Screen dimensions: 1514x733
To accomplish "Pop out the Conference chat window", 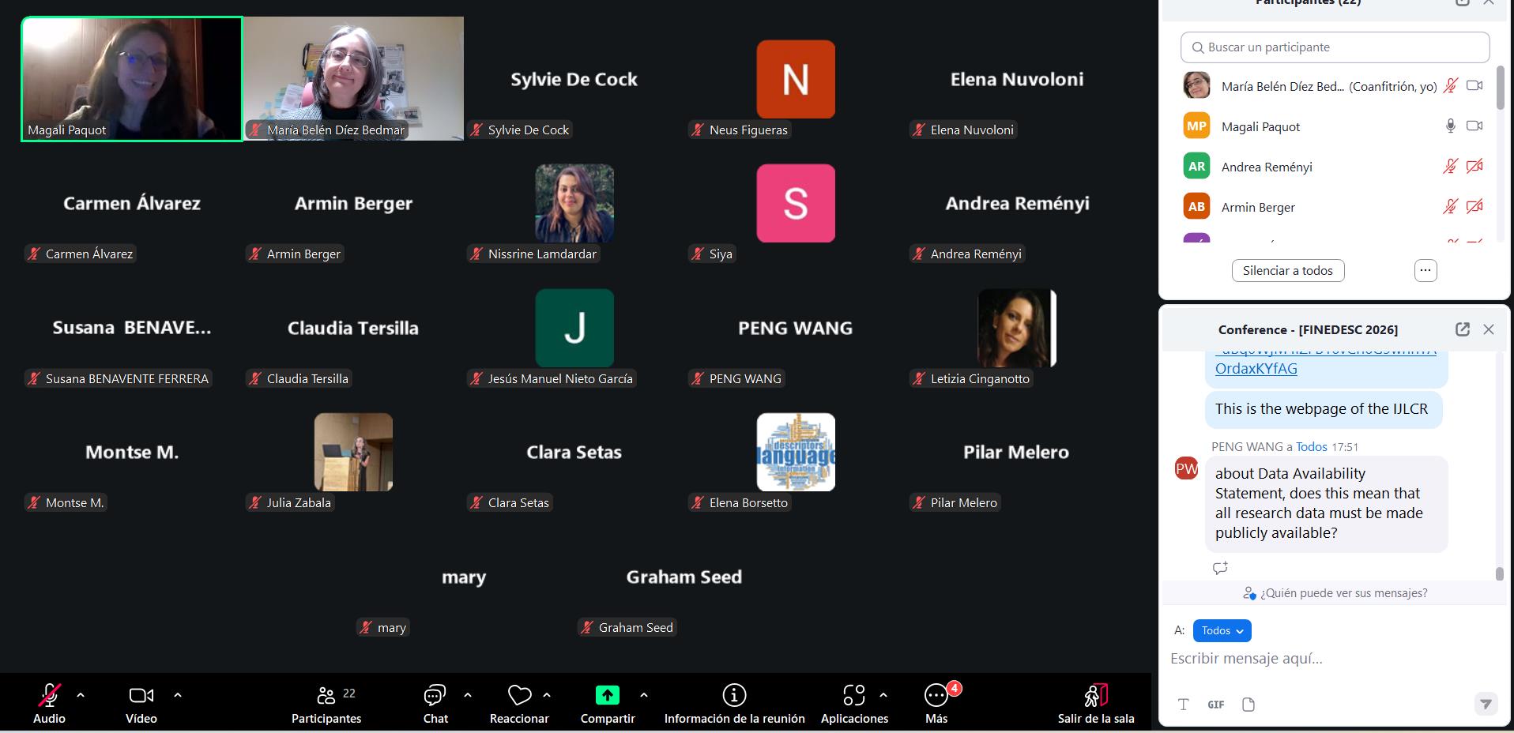I will tap(1463, 329).
